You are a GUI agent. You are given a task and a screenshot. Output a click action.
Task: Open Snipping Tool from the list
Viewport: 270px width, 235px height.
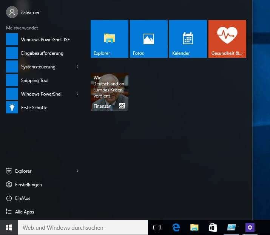click(x=35, y=80)
